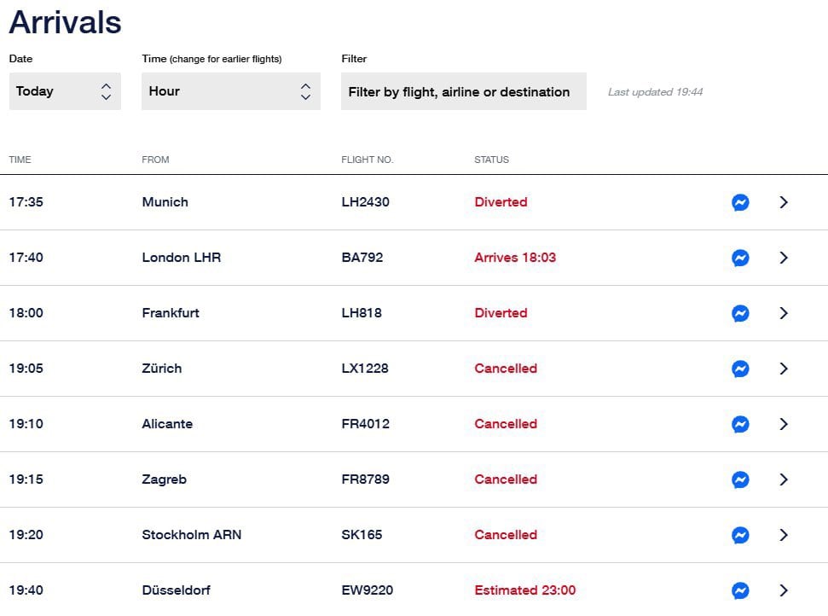Open Messenger updates for Frankfurt LH818
Viewport: 828px width, 616px height.
coord(740,313)
